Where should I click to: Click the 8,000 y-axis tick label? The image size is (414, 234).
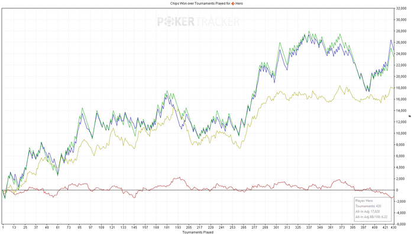[400, 144]
